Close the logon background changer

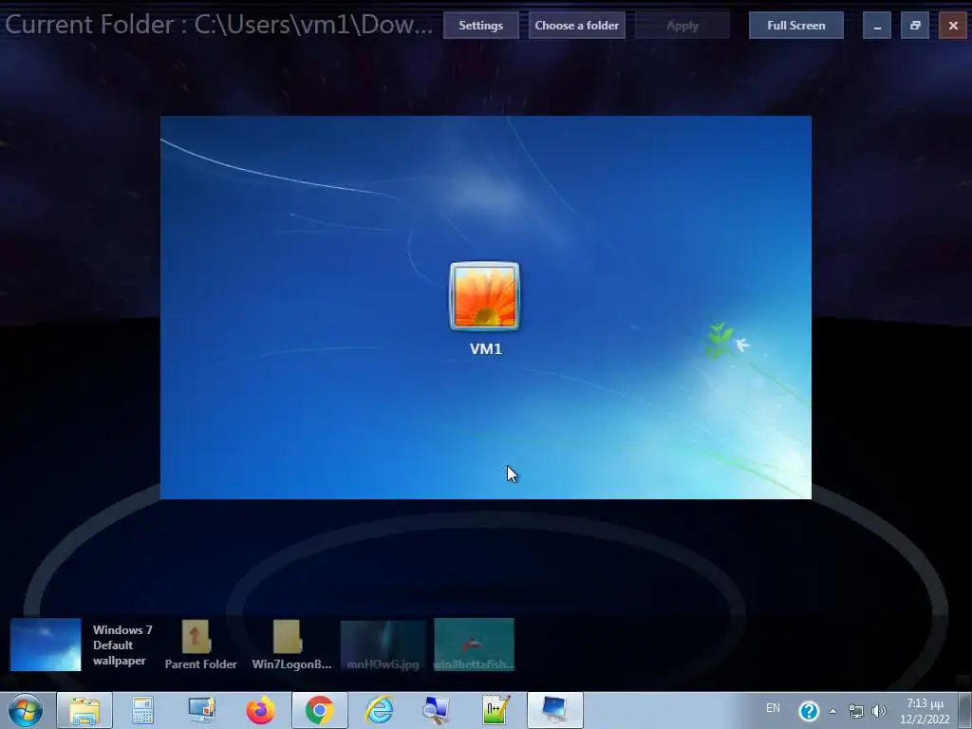click(953, 26)
